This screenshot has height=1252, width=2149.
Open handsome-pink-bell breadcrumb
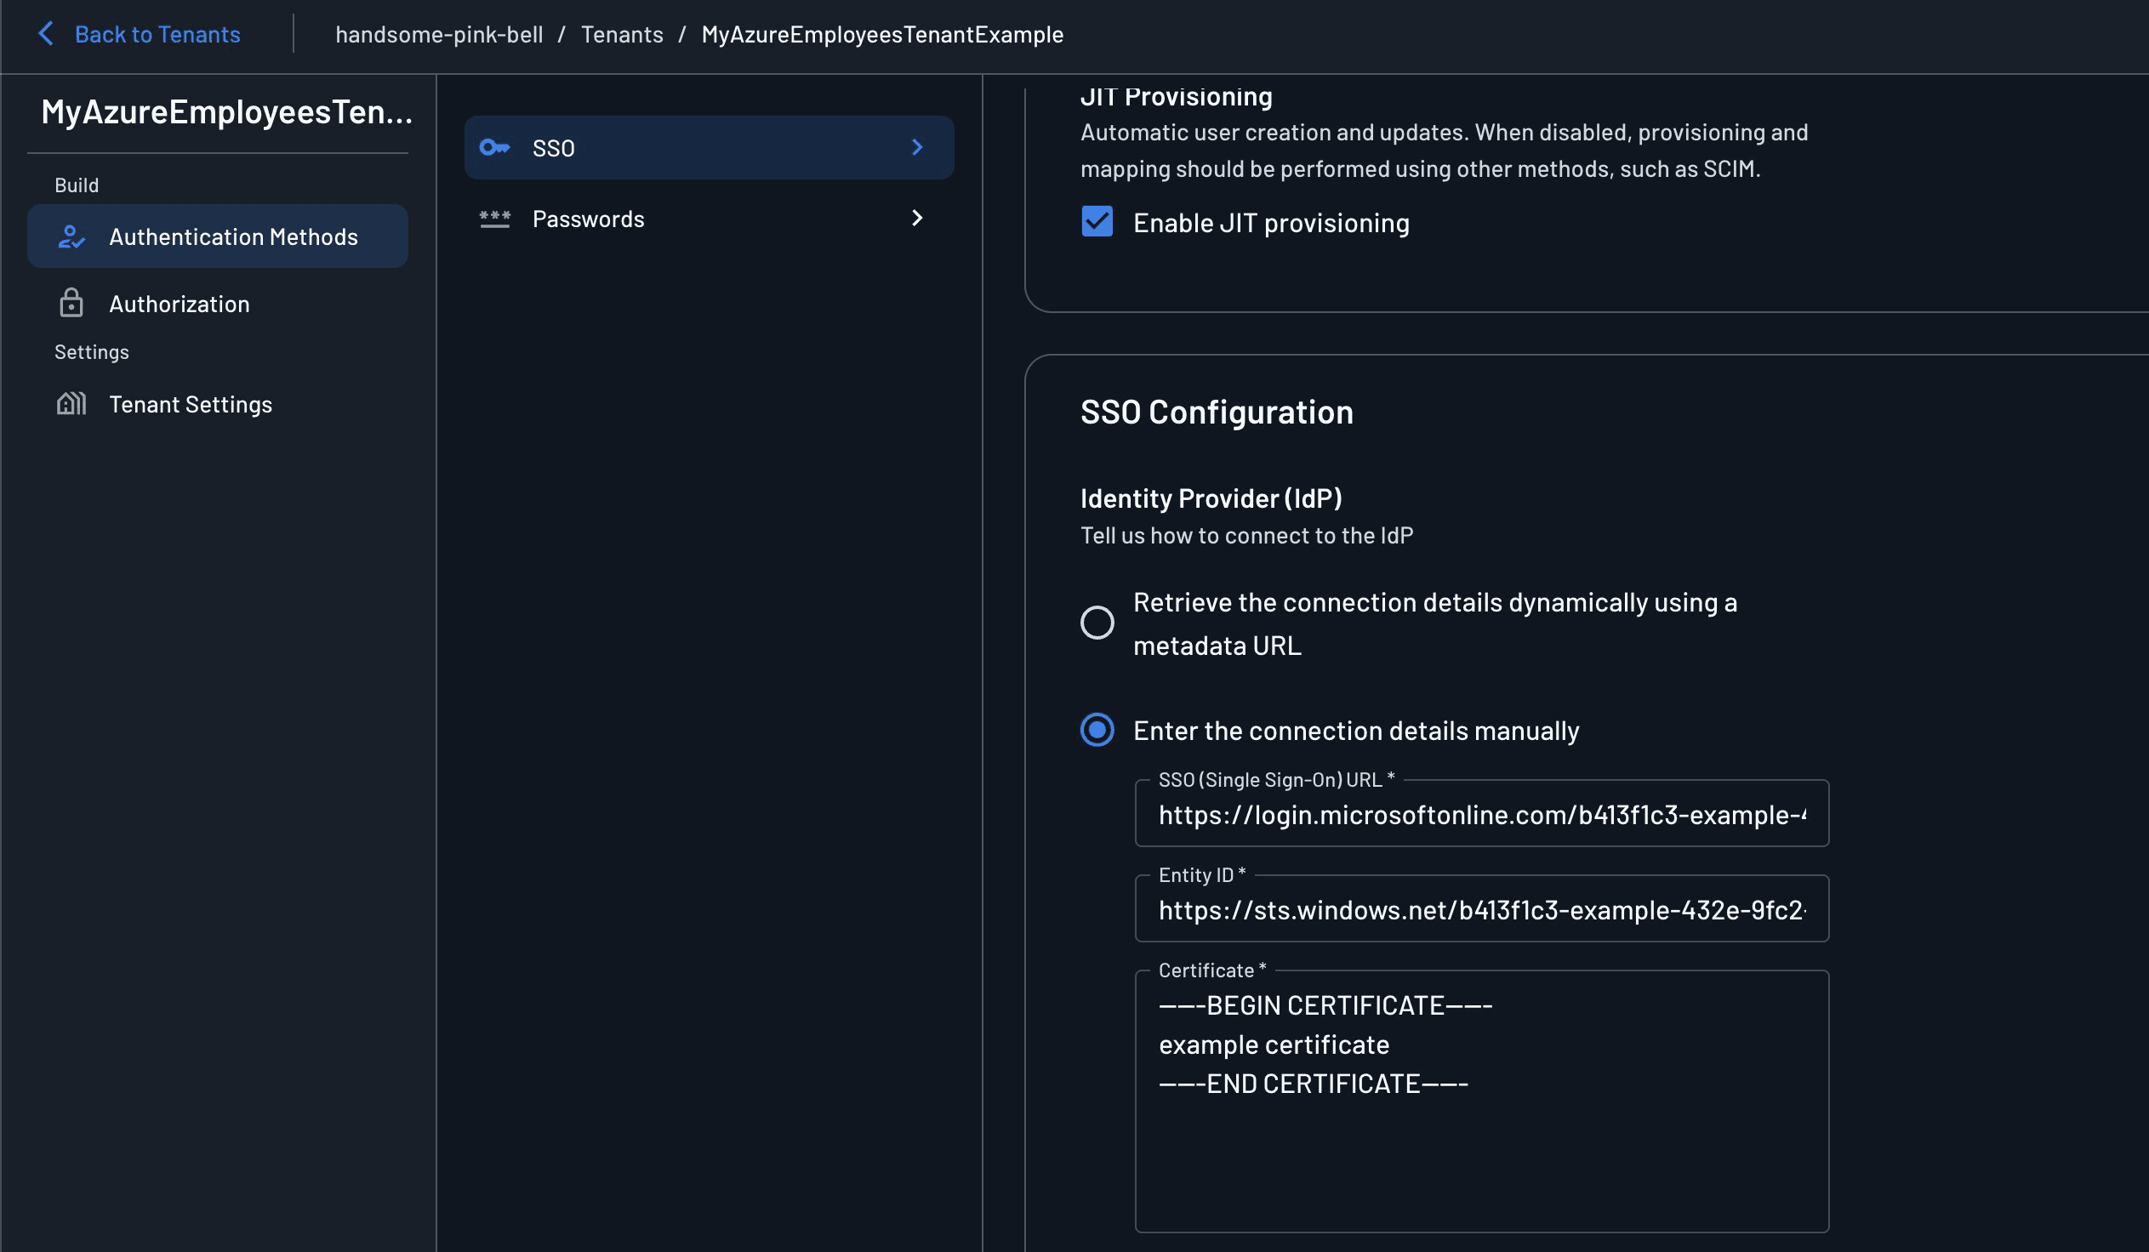[438, 34]
